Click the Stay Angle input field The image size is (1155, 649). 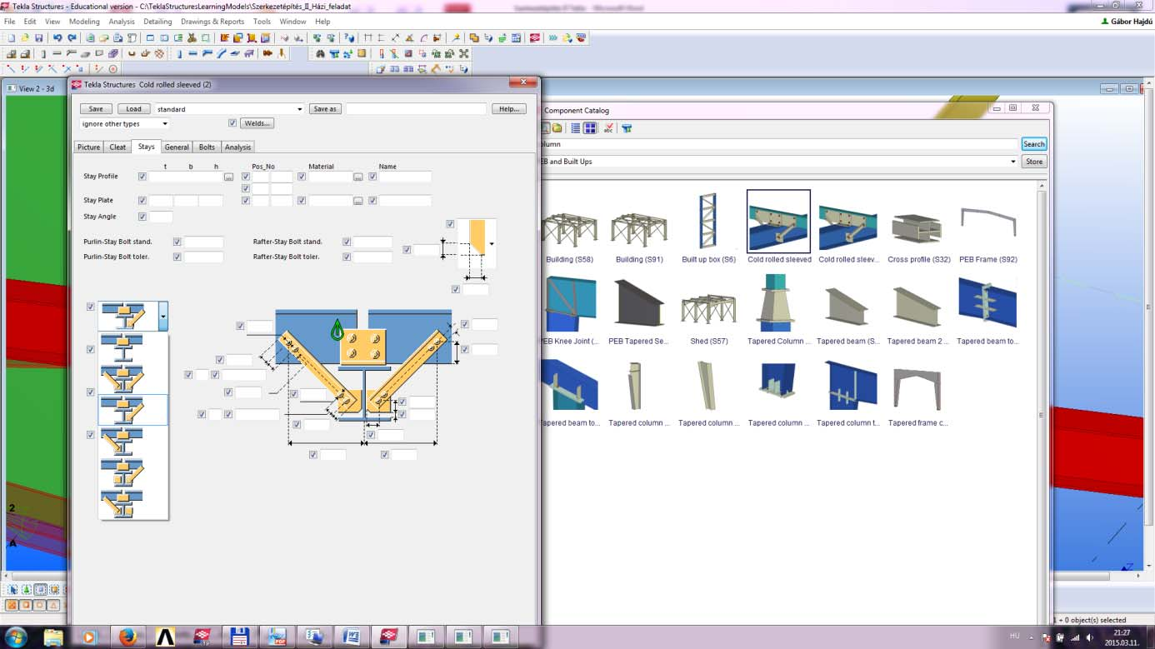pyautogui.click(x=161, y=217)
